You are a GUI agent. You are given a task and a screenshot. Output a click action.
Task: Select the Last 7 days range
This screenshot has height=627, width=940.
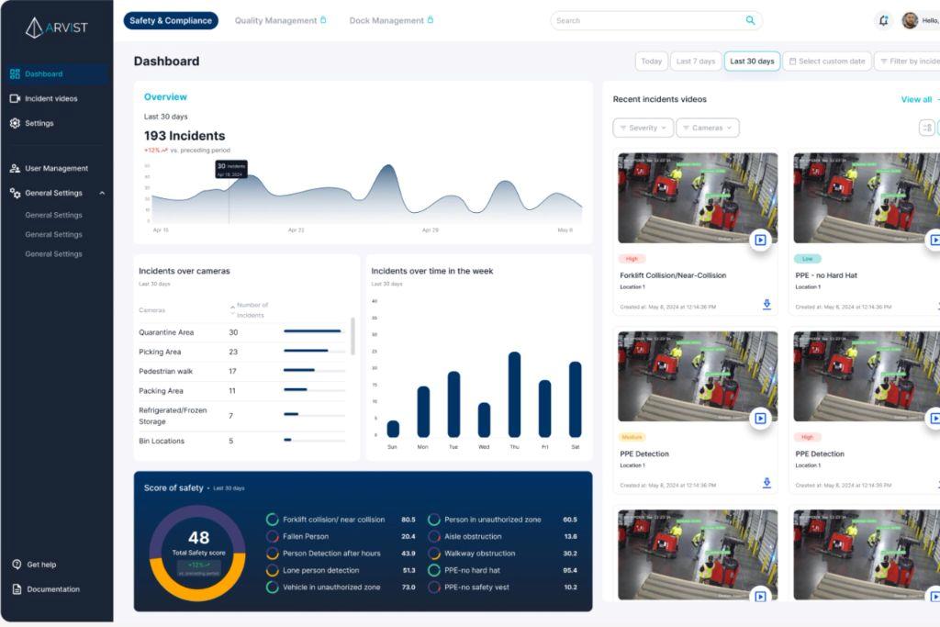pos(696,62)
